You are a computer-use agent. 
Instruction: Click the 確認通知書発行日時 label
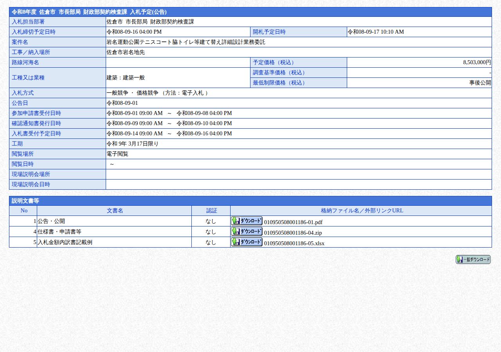[x=58, y=123]
